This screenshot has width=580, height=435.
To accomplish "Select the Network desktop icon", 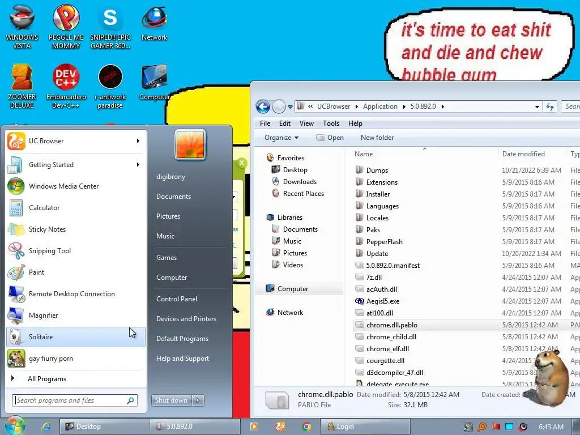I will coord(154,23).
